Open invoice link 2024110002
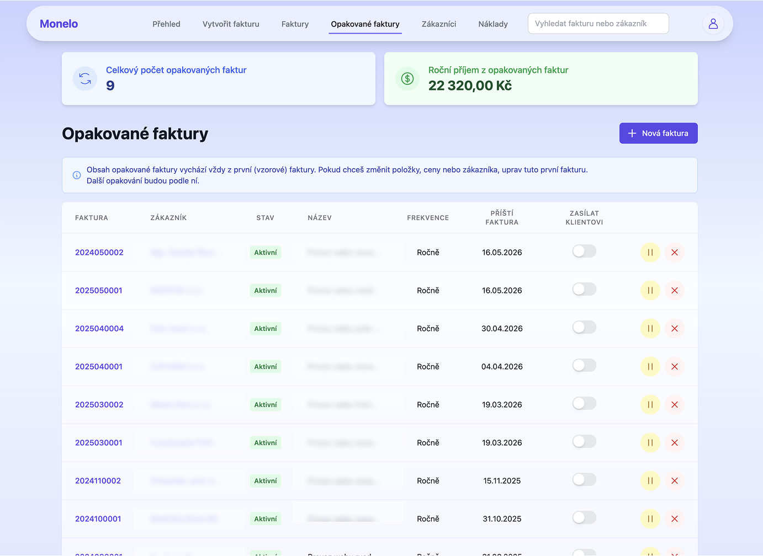Viewport: 763px width, 556px height. (98, 481)
